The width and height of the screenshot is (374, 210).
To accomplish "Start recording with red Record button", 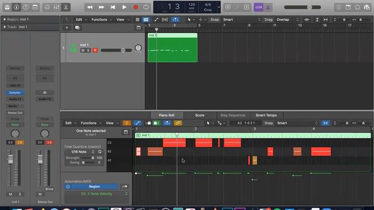I will tap(136, 7).
